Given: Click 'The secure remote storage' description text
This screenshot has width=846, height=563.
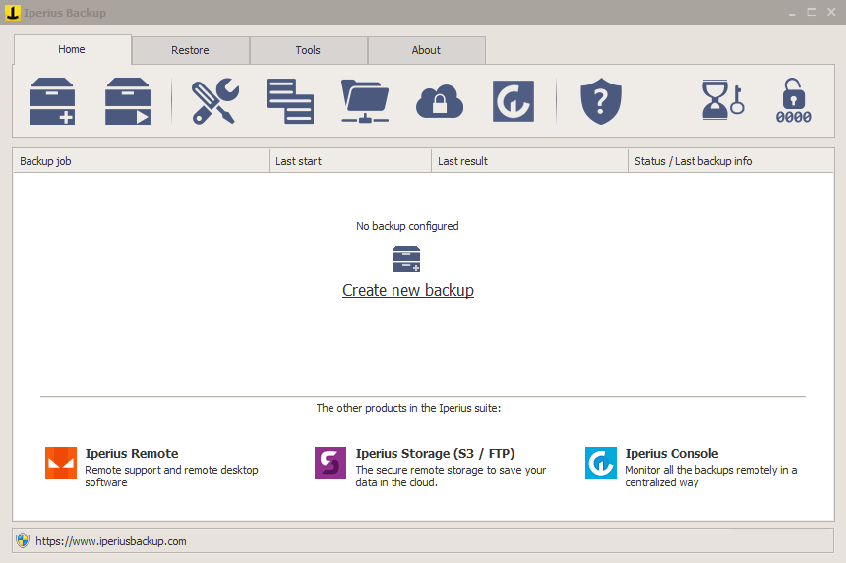Looking at the screenshot, I should [451, 477].
